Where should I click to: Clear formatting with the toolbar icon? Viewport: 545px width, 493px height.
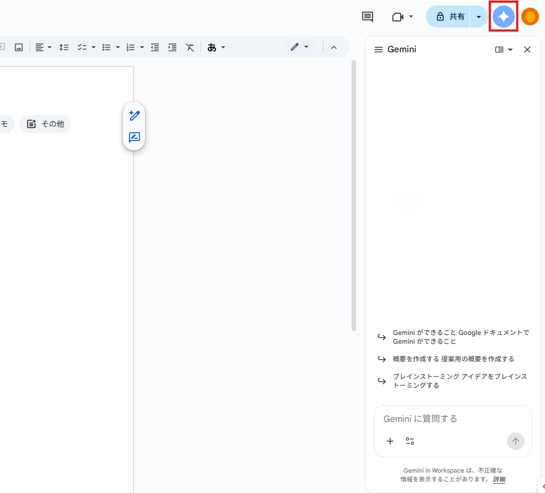tap(190, 47)
